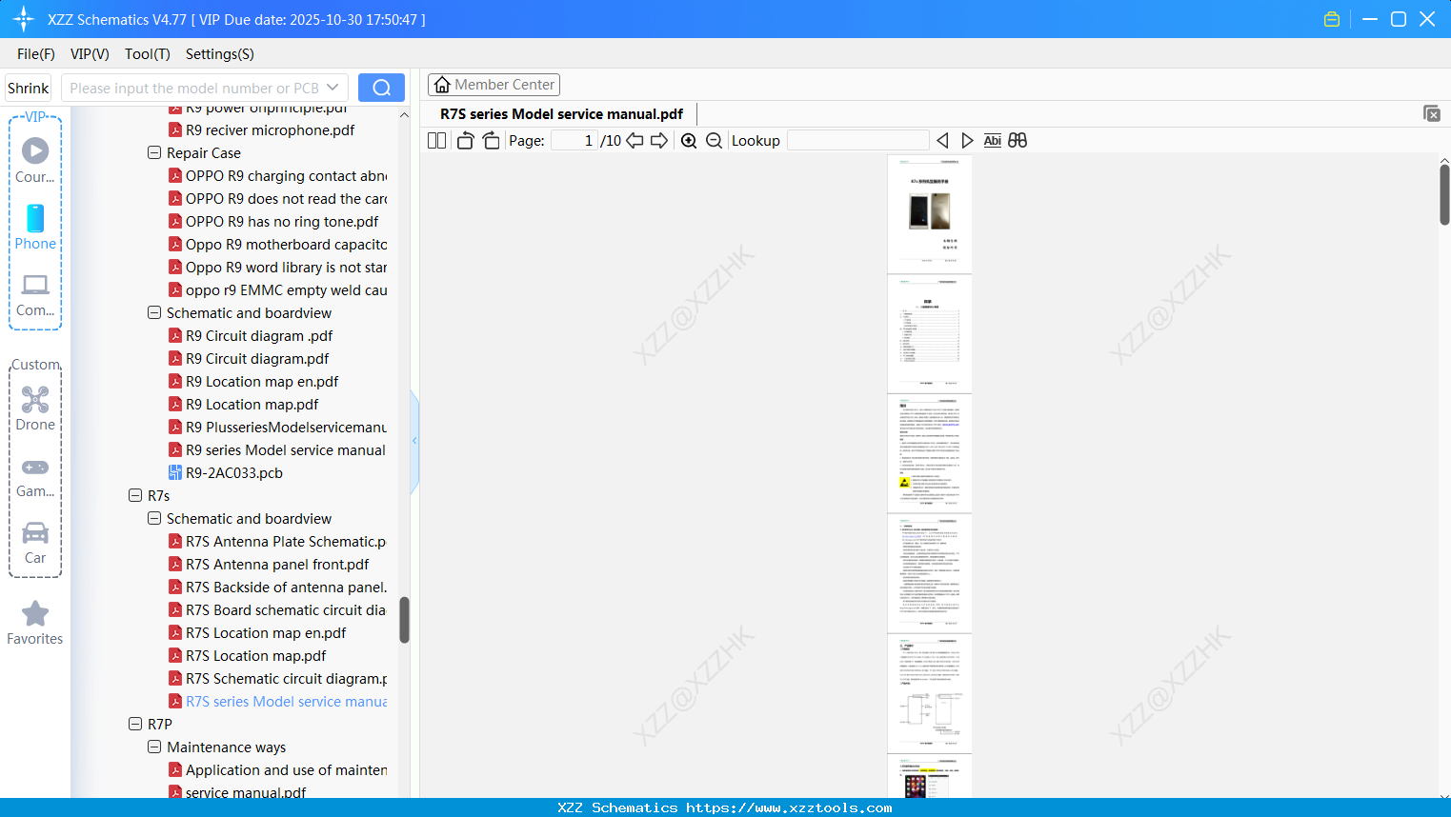Image resolution: width=1451 pixels, height=817 pixels.
Task: Click the tree panel scrollbar thumb
Action: click(404, 620)
